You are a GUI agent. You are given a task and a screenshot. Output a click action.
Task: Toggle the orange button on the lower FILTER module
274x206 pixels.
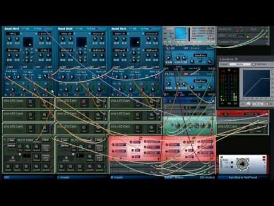coord(186,74)
